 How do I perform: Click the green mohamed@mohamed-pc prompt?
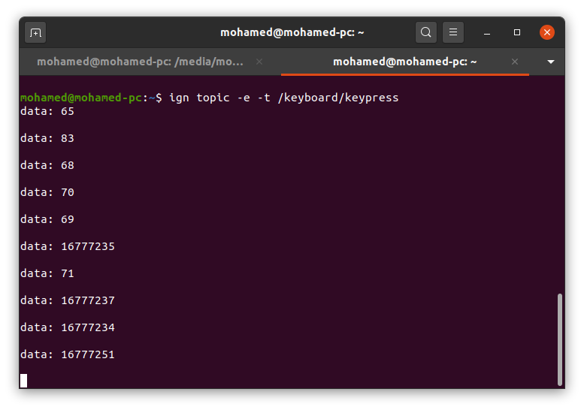(x=80, y=98)
